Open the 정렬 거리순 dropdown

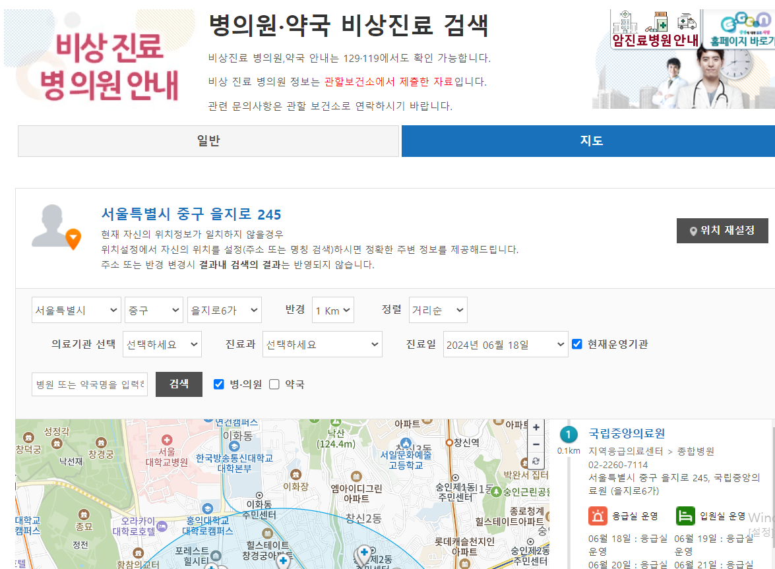click(x=438, y=310)
